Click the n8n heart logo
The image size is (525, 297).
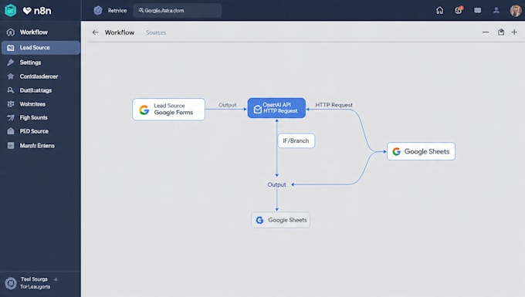point(27,11)
